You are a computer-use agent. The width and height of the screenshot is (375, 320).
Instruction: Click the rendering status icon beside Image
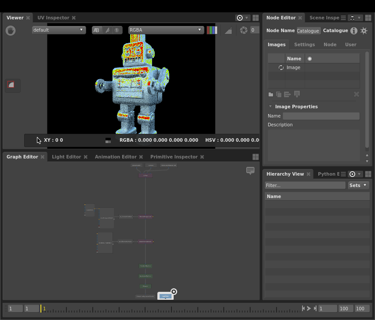pos(281,67)
